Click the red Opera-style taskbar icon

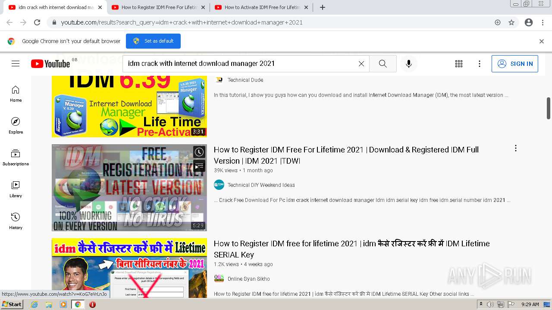pyautogui.click(x=92, y=304)
